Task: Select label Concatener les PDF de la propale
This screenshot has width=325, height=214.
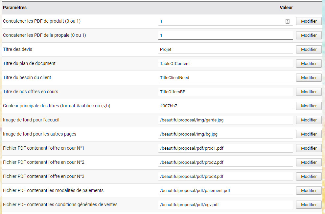Action: pyautogui.click(x=44, y=35)
